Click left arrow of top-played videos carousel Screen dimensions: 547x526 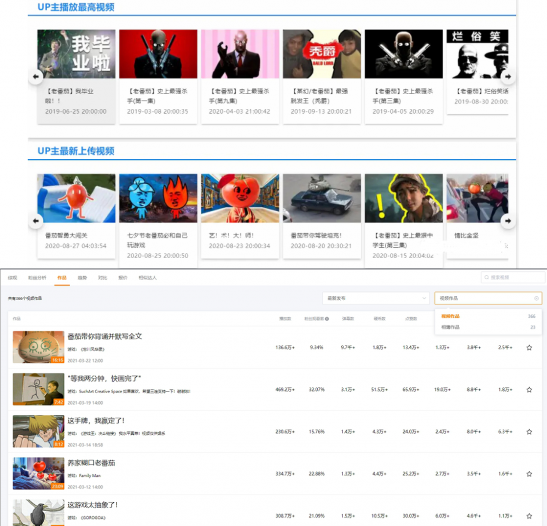pyautogui.click(x=36, y=77)
